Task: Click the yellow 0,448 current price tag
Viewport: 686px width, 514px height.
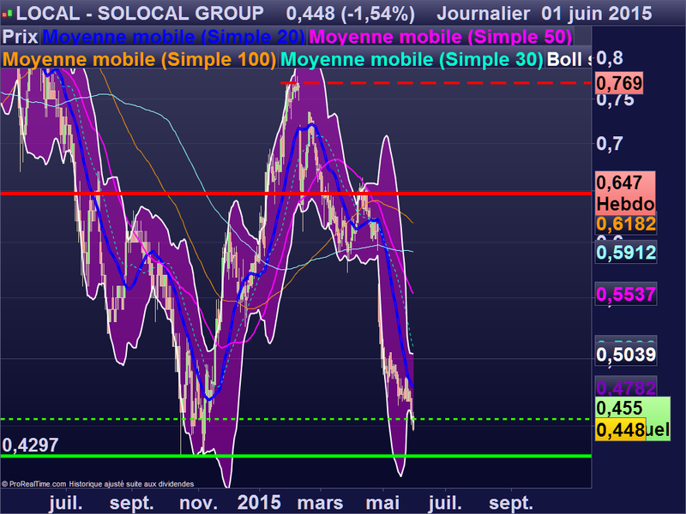Action: (620, 430)
